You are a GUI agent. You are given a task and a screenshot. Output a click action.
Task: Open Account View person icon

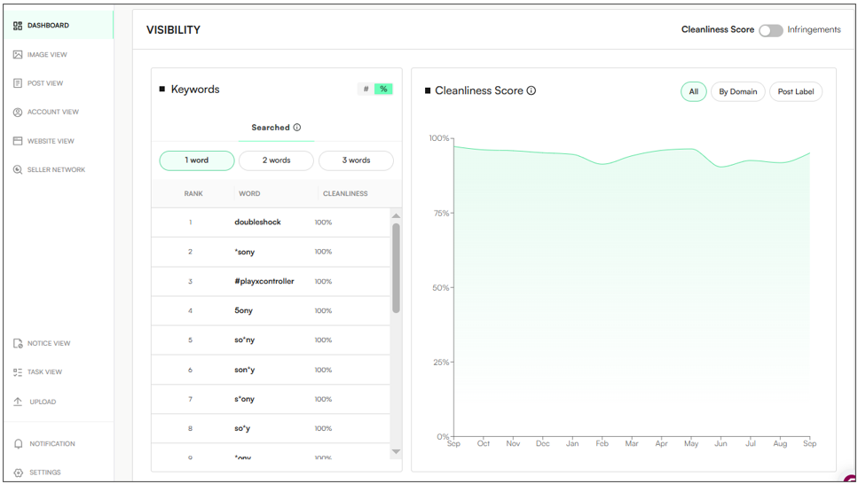[x=18, y=112]
